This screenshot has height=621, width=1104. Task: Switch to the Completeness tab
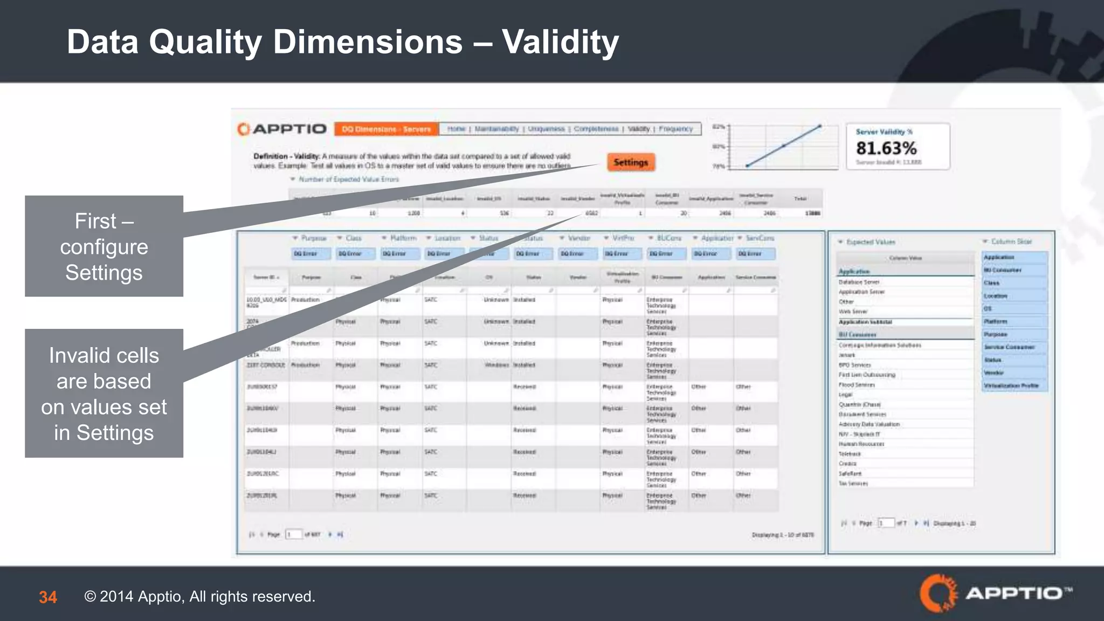point(596,129)
